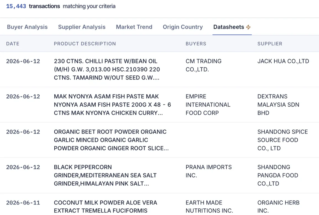319x215 pixels.
Task: Select the MAK NYONYA ASAM FISH PASTE description
Action: 112,105
